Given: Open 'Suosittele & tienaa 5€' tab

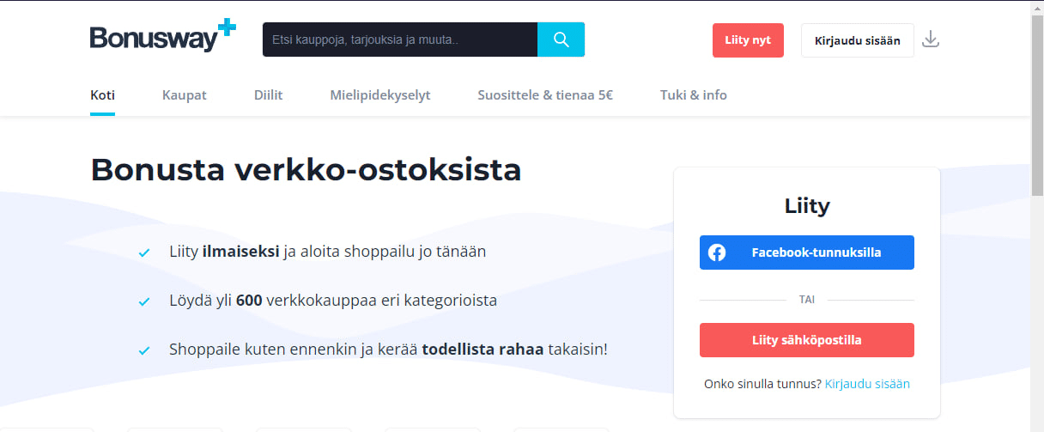Looking at the screenshot, I should [x=545, y=95].
